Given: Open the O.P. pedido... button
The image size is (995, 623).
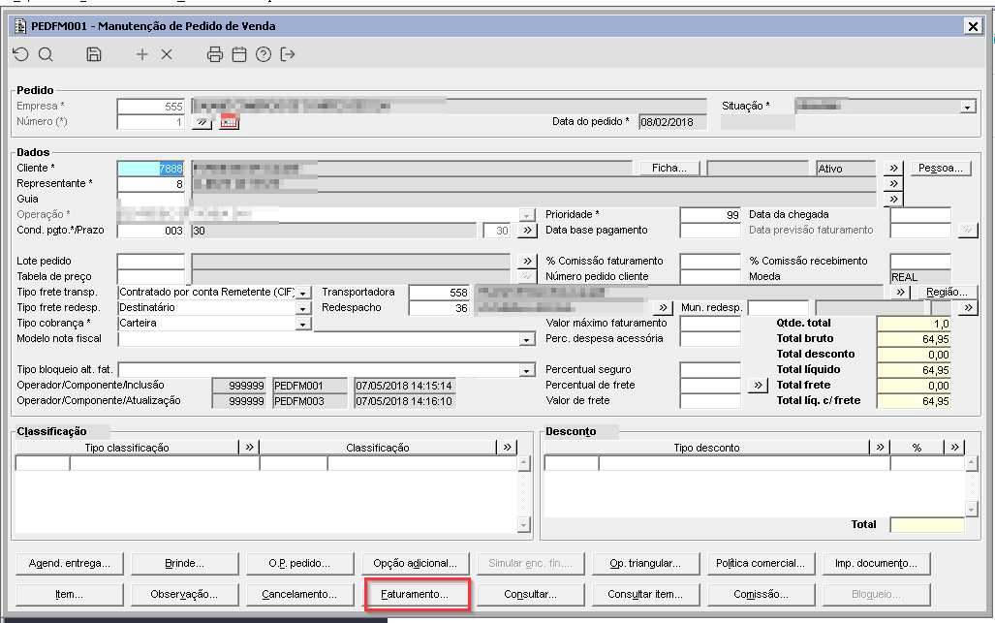Looking at the screenshot, I should point(299,563).
